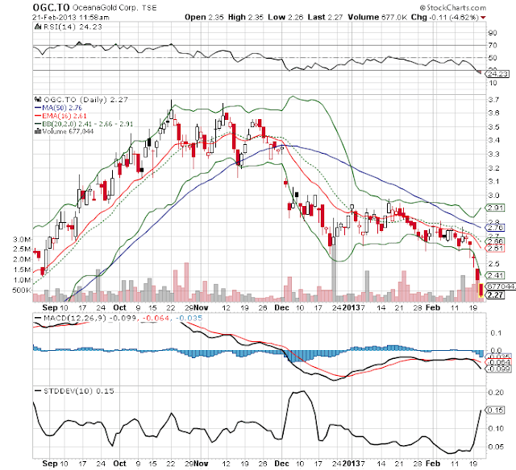The height and width of the screenshot is (470, 516).
Task: Click the 500K volume axis label
Action: (22, 291)
